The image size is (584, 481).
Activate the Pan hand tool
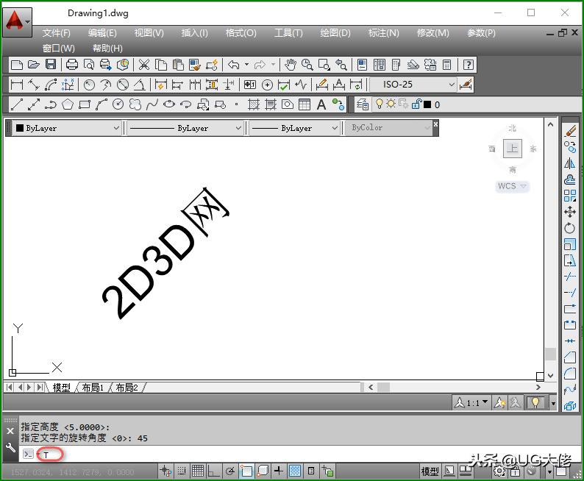[x=290, y=65]
